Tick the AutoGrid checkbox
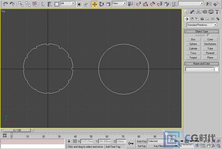Screen dimensions: 222x149 click(x=208, y=35)
